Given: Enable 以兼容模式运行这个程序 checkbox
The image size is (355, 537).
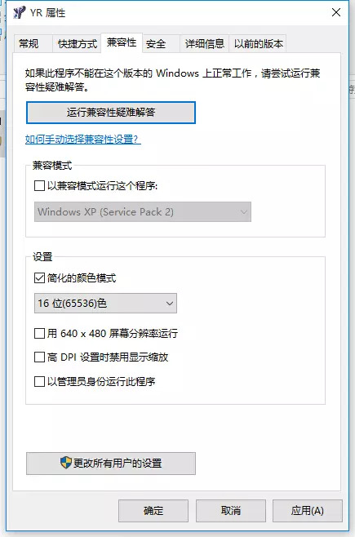Looking at the screenshot, I should [x=39, y=186].
